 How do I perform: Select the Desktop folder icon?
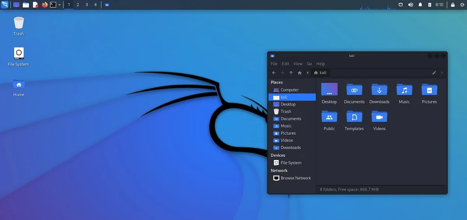coord(329,93)
